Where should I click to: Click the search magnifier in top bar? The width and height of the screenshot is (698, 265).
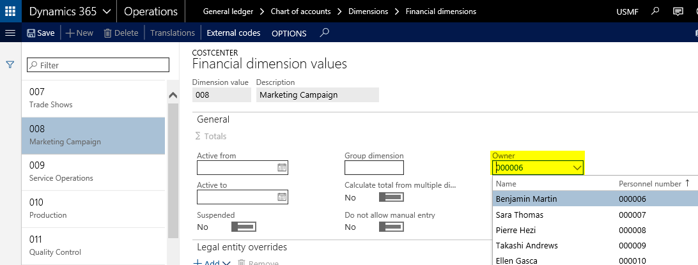pos(655,11)
